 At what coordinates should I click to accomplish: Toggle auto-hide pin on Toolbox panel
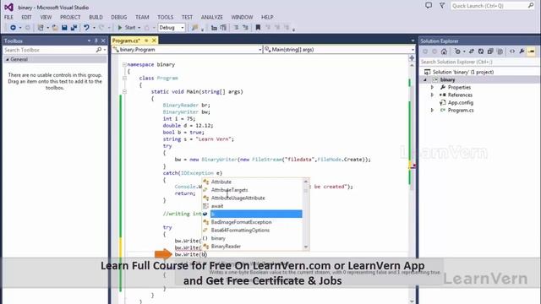click(x=96, y=41)
